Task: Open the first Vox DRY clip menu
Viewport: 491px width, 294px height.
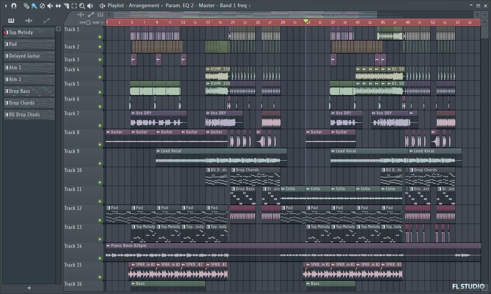Action: (x=133, y=113)
